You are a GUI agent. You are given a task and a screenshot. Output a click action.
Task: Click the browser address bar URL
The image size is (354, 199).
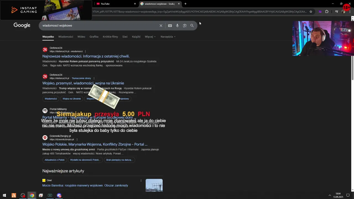pos(199,12)
